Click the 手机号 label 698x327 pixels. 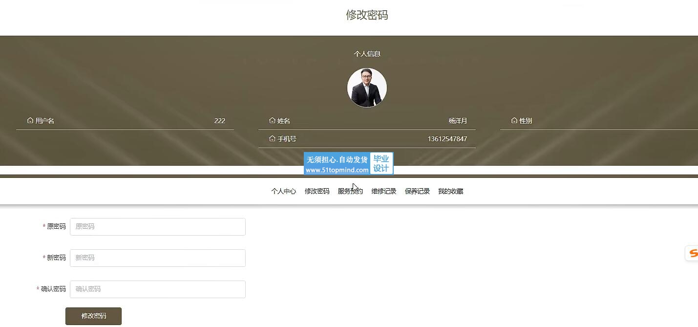coord(287,139)
